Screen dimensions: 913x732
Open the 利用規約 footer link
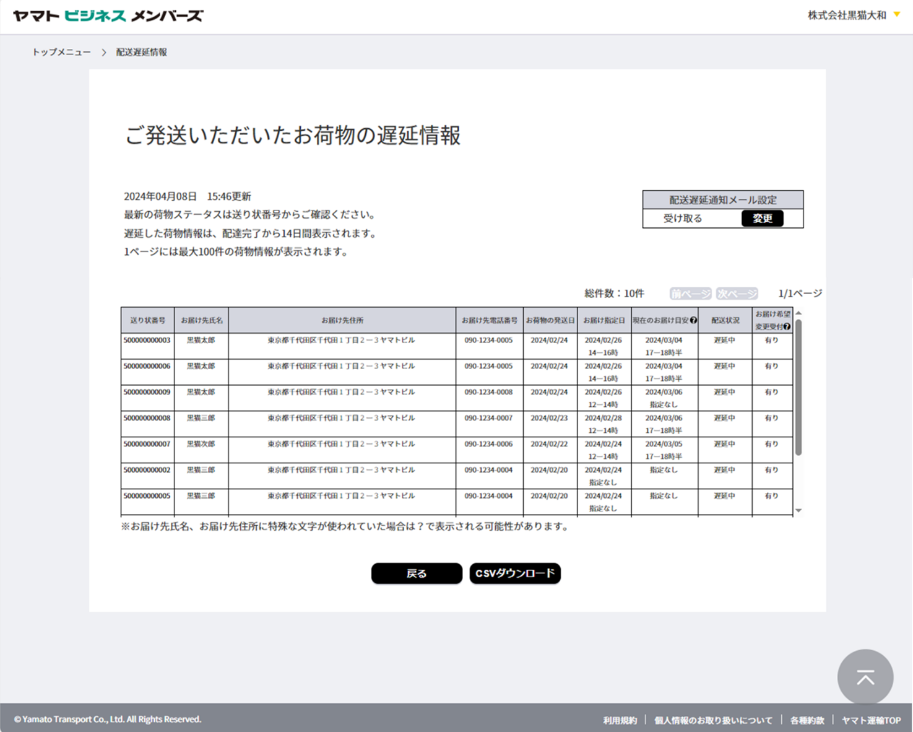pyautogui.click(x=620, y=720)
